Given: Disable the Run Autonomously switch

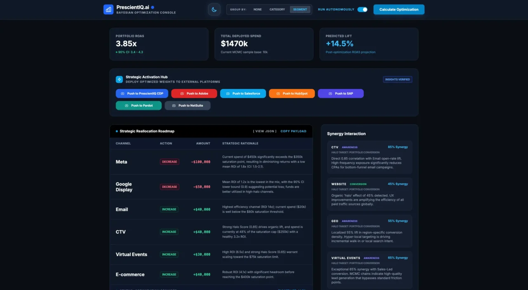Looking at the screenshot, I should click(362, 9).
